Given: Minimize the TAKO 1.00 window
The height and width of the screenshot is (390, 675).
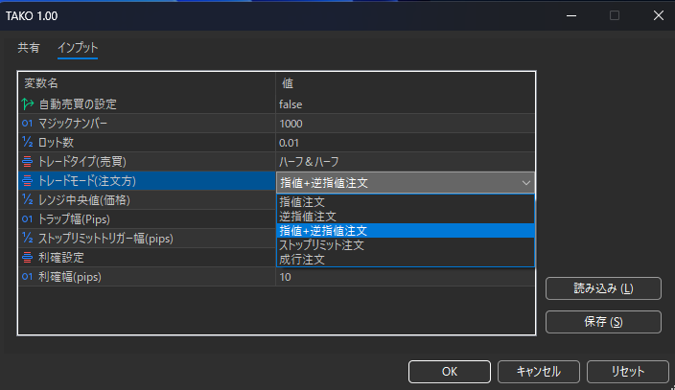Looking at the screenshot, I should coord(571,15).
